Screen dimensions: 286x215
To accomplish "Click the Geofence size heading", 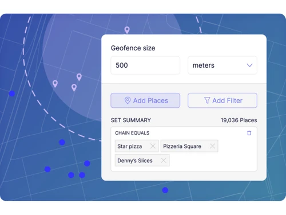I will click(x=133, y=48).
